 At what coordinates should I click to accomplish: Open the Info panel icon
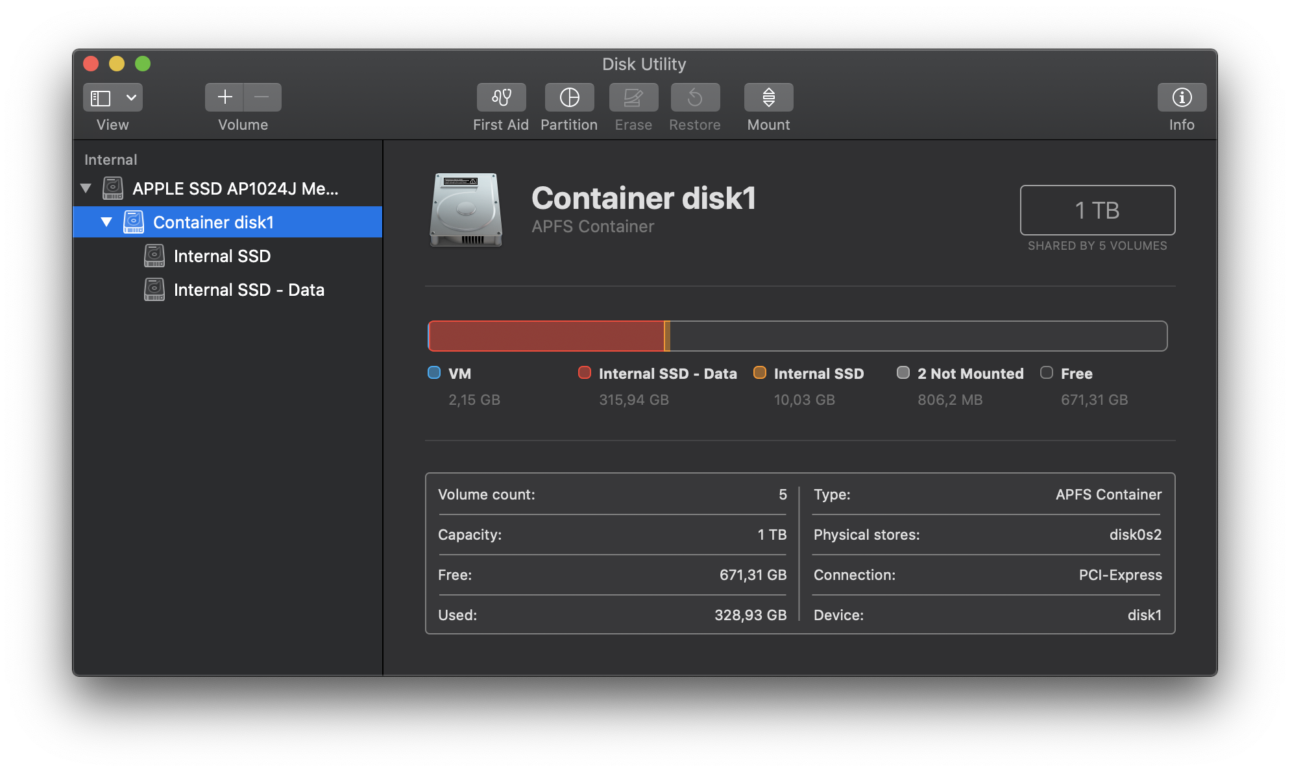(x=1182, y=97)
